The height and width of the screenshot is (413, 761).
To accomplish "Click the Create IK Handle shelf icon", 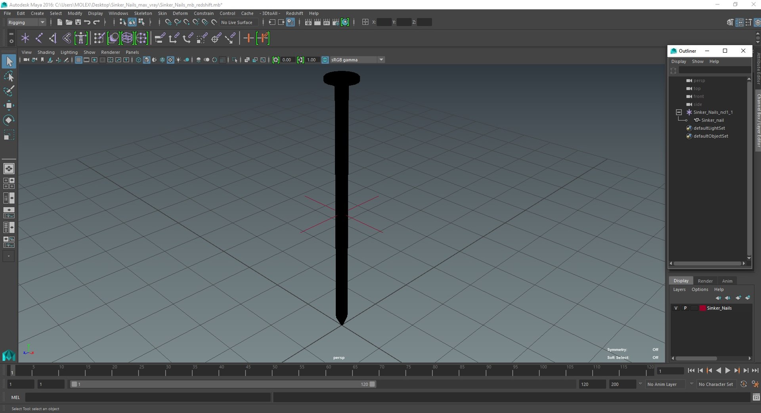I will point(53,38).
